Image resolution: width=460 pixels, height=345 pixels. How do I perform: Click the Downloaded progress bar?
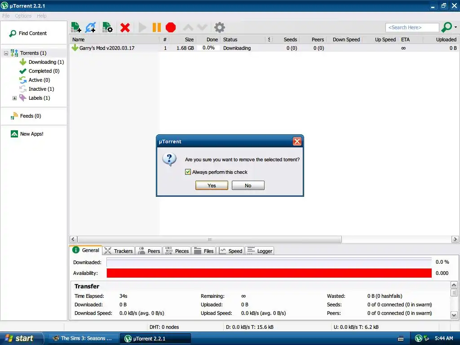pos(269,262)
